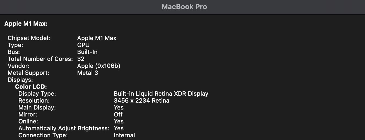Select the Resolution value 3456 x 2234 Retina
Screen dimensions: 365x140
(142, 101)
